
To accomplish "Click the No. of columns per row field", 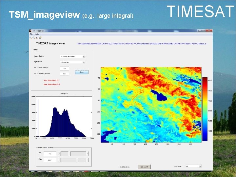I will [65, 74].
